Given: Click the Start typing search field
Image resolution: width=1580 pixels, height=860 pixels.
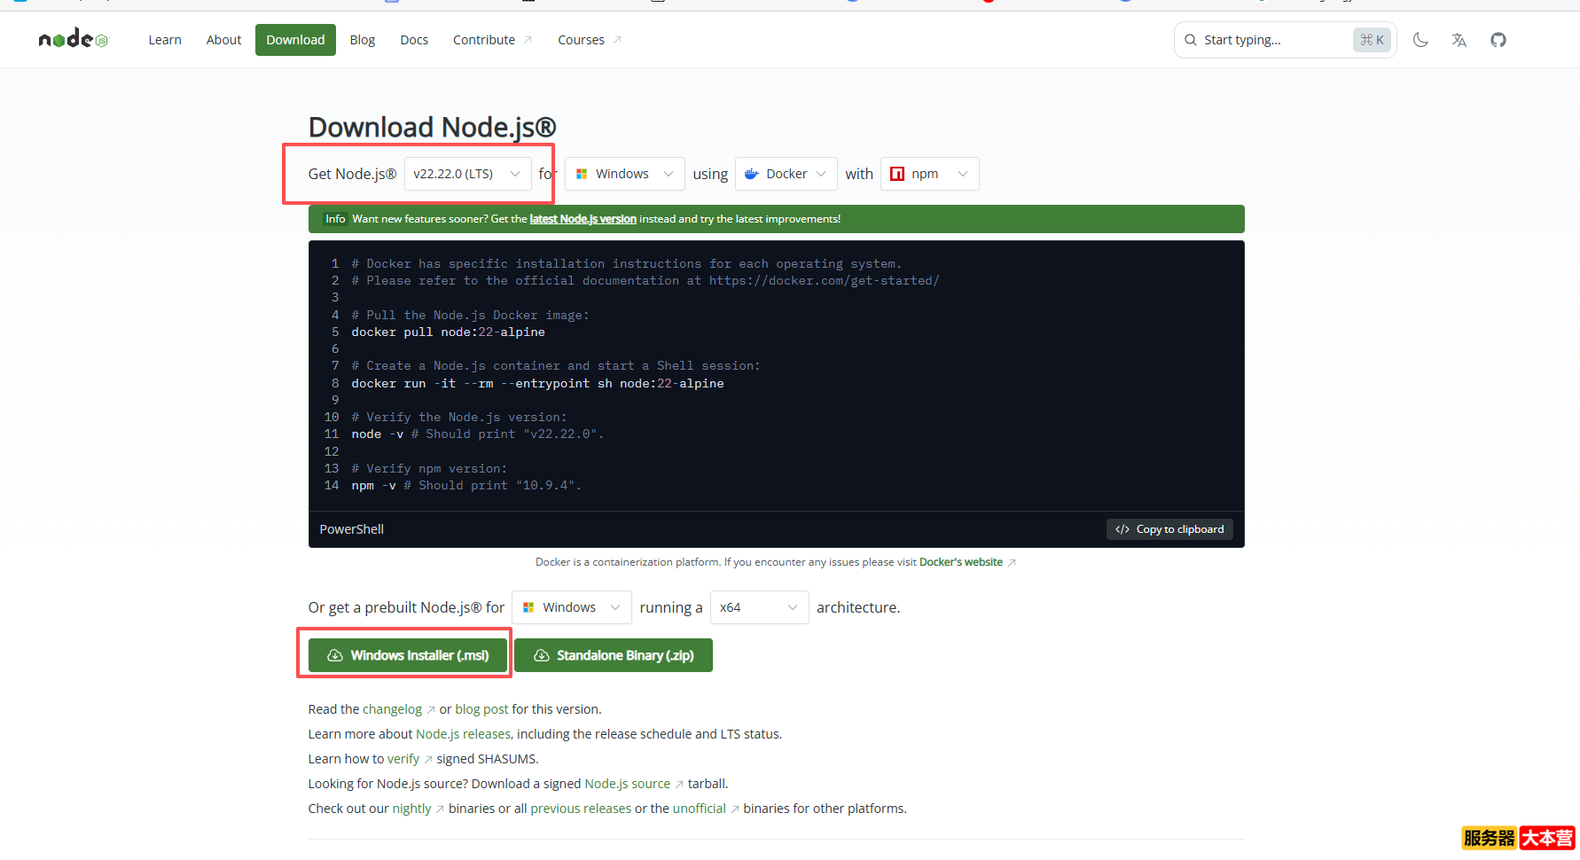Looking at the screenshot, I should click(1272, 40).
